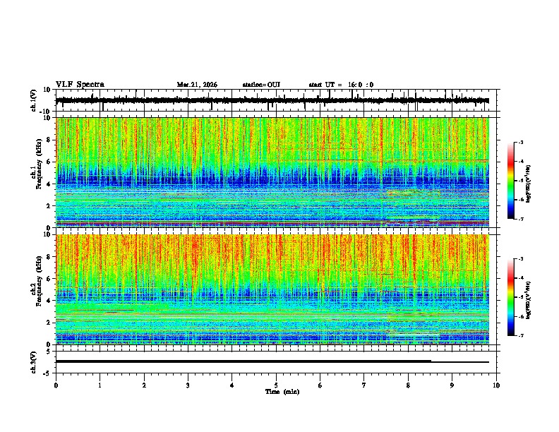Click time axis tick label "0"
559x432 pixels.
[56, 385]
